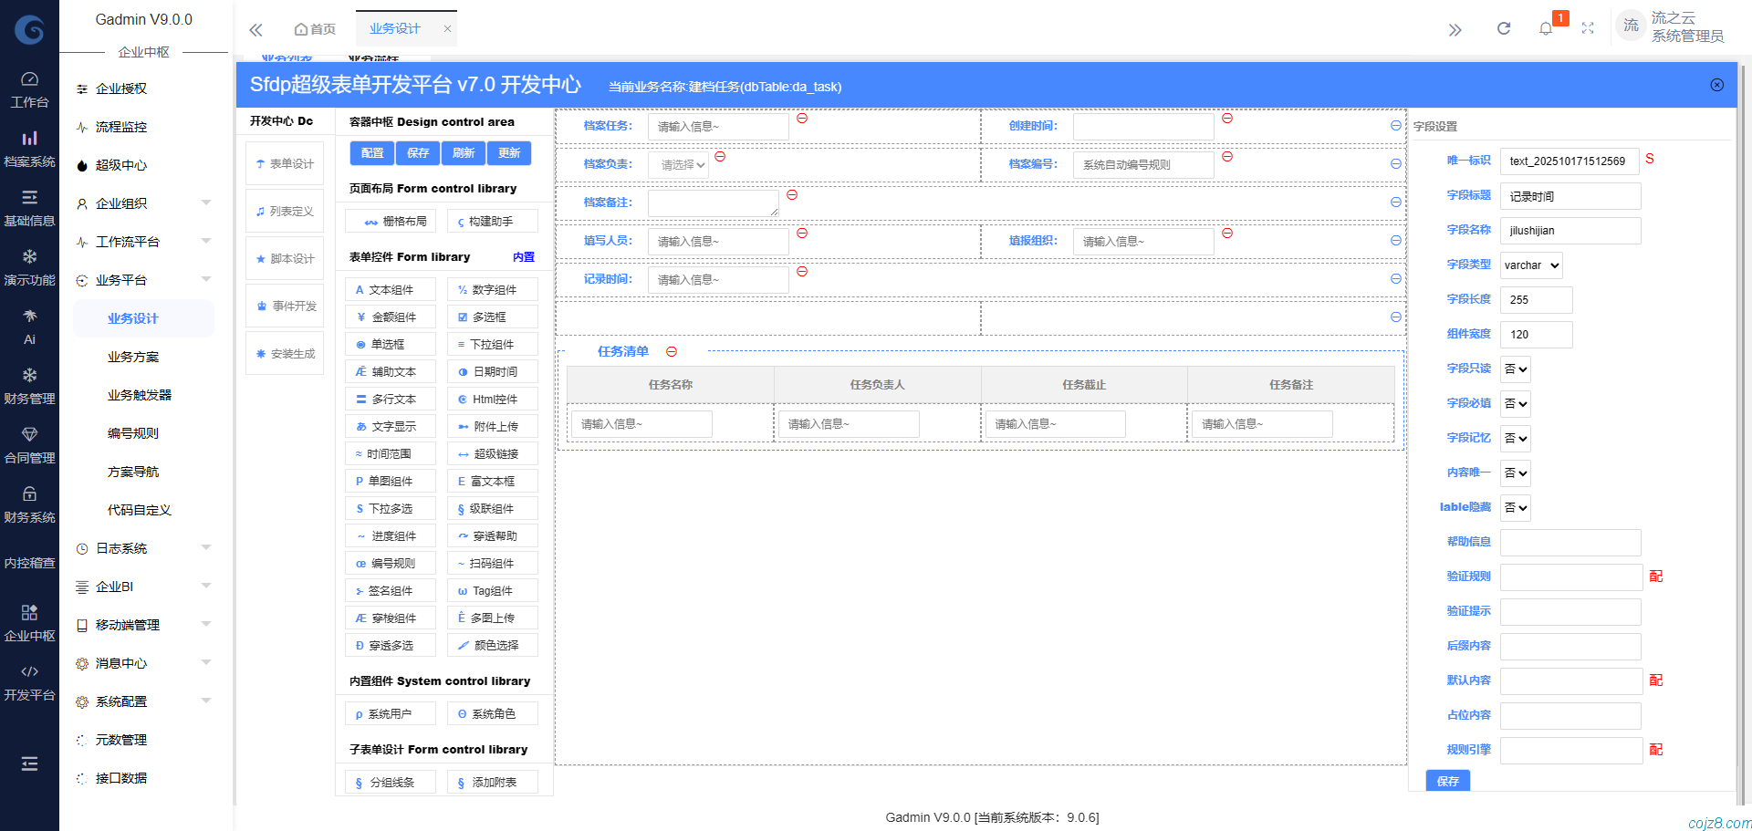Add the 附件上传 attachment upload component

click(492, 426)
